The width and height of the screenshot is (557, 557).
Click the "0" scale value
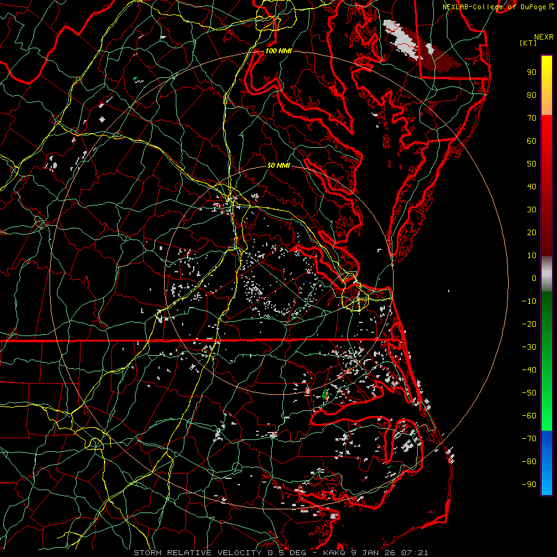click(534, 278)
